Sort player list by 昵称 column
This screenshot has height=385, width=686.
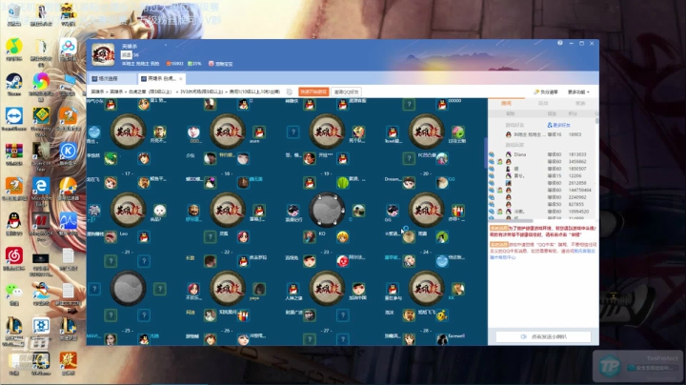pyautogui.click(x=511, y=113)
